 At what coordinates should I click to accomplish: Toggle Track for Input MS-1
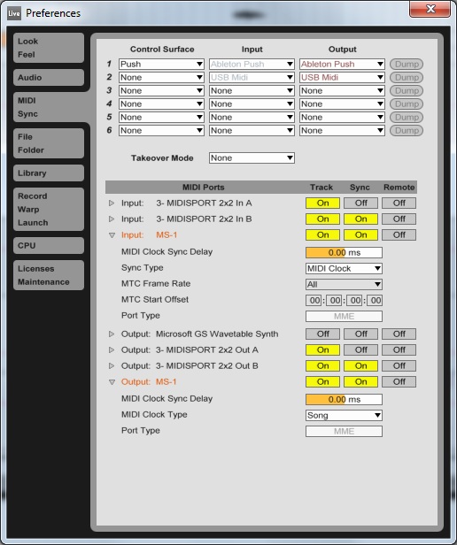click(322, 235)
